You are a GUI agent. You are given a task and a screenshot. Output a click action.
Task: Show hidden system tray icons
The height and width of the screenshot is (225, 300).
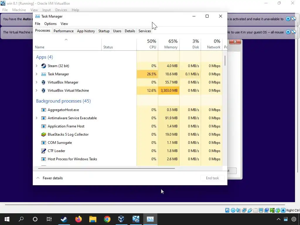pyautogui.click(x=279, y=219)
